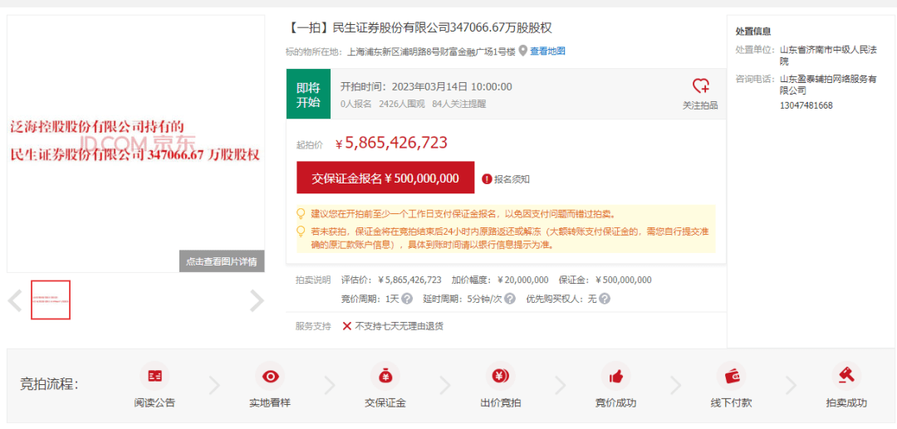Select the red-bordered thumbnail image
The height and width of the screenshot is (429, 897).
click(51, 300)
